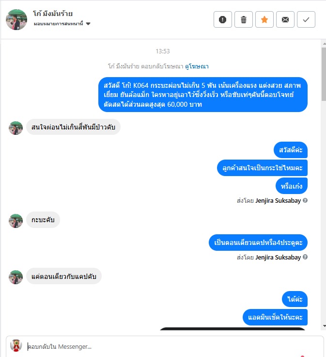The width and height of the screenshot is (326, 357).
Task: Click the scrollbar down arrow
Action: 324,326
